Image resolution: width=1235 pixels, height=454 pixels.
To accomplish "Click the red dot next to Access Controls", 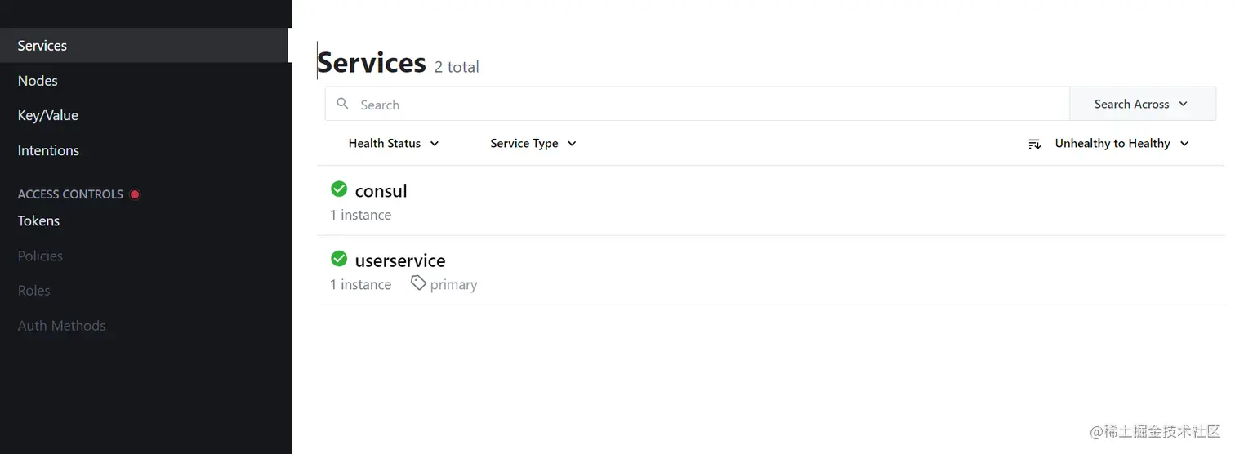I will [x=135, y=194].
